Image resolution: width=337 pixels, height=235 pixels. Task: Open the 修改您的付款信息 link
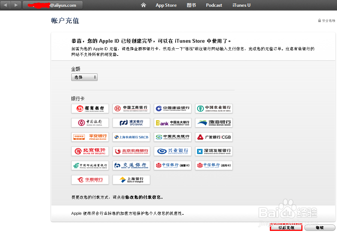click(143, 197)
